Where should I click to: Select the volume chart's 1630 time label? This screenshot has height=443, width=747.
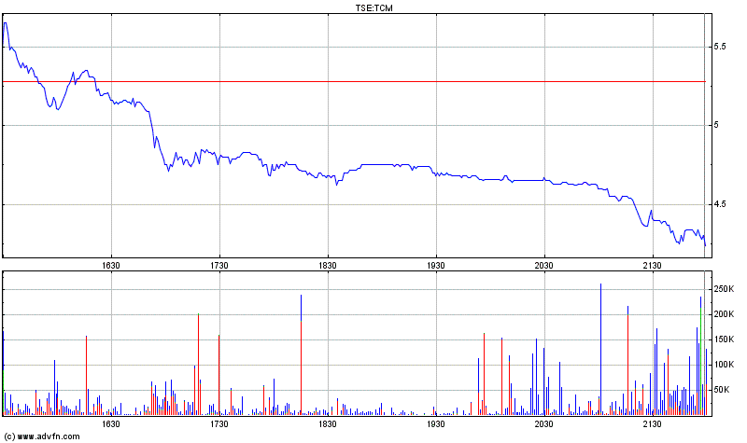tap(111, 423)
